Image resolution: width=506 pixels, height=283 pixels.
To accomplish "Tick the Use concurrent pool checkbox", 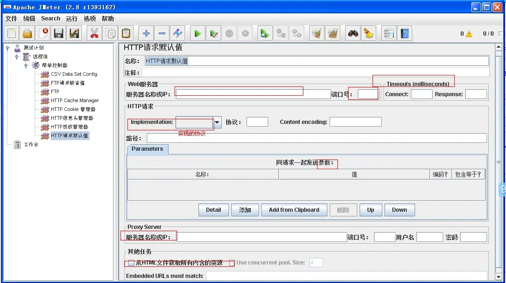I will tap(232, 263).
